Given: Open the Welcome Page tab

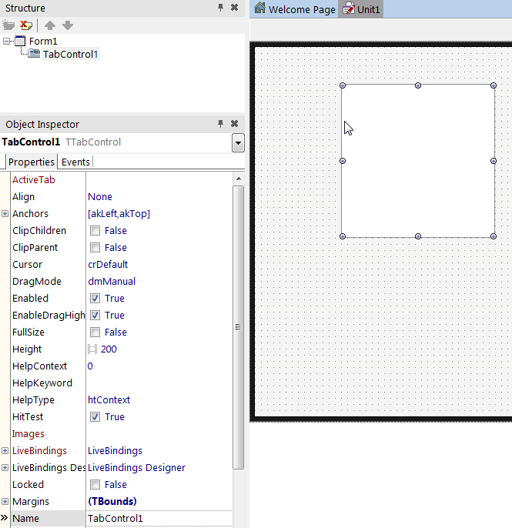Looking at the screenshot, I should point(295,9).
